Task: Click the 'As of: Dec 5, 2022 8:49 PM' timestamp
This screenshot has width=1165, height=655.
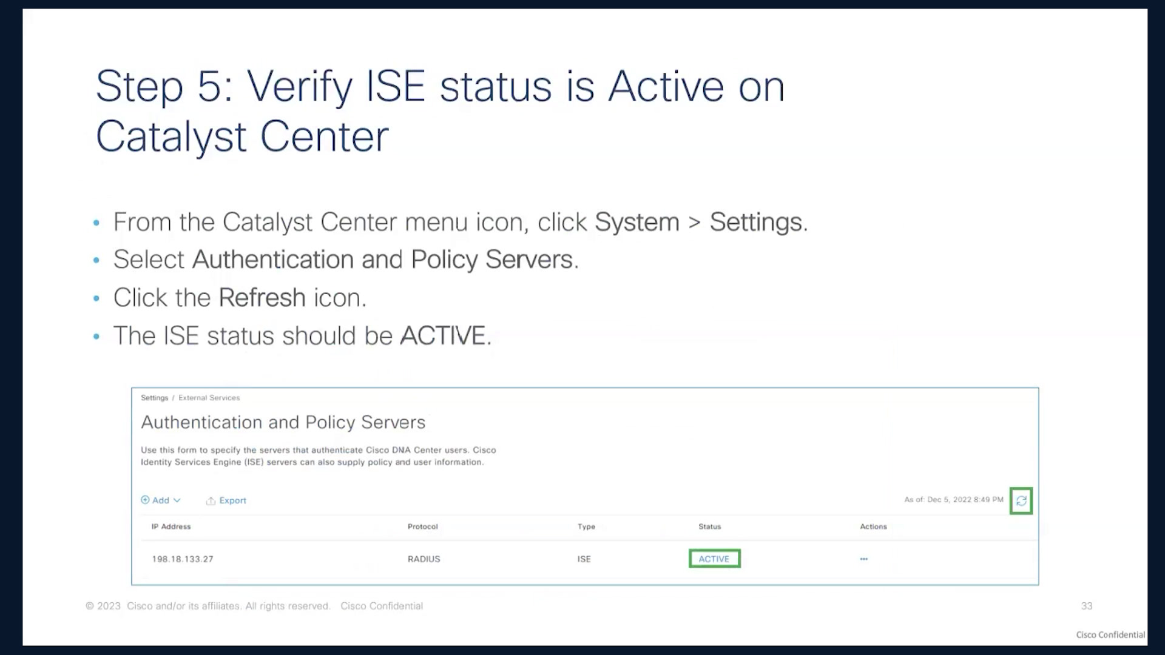Action: point(954,500)
